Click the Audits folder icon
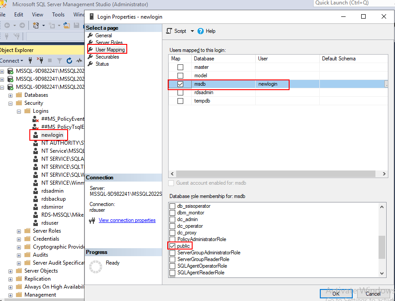This screenshot has height=301, width=395. click(28, 255)
